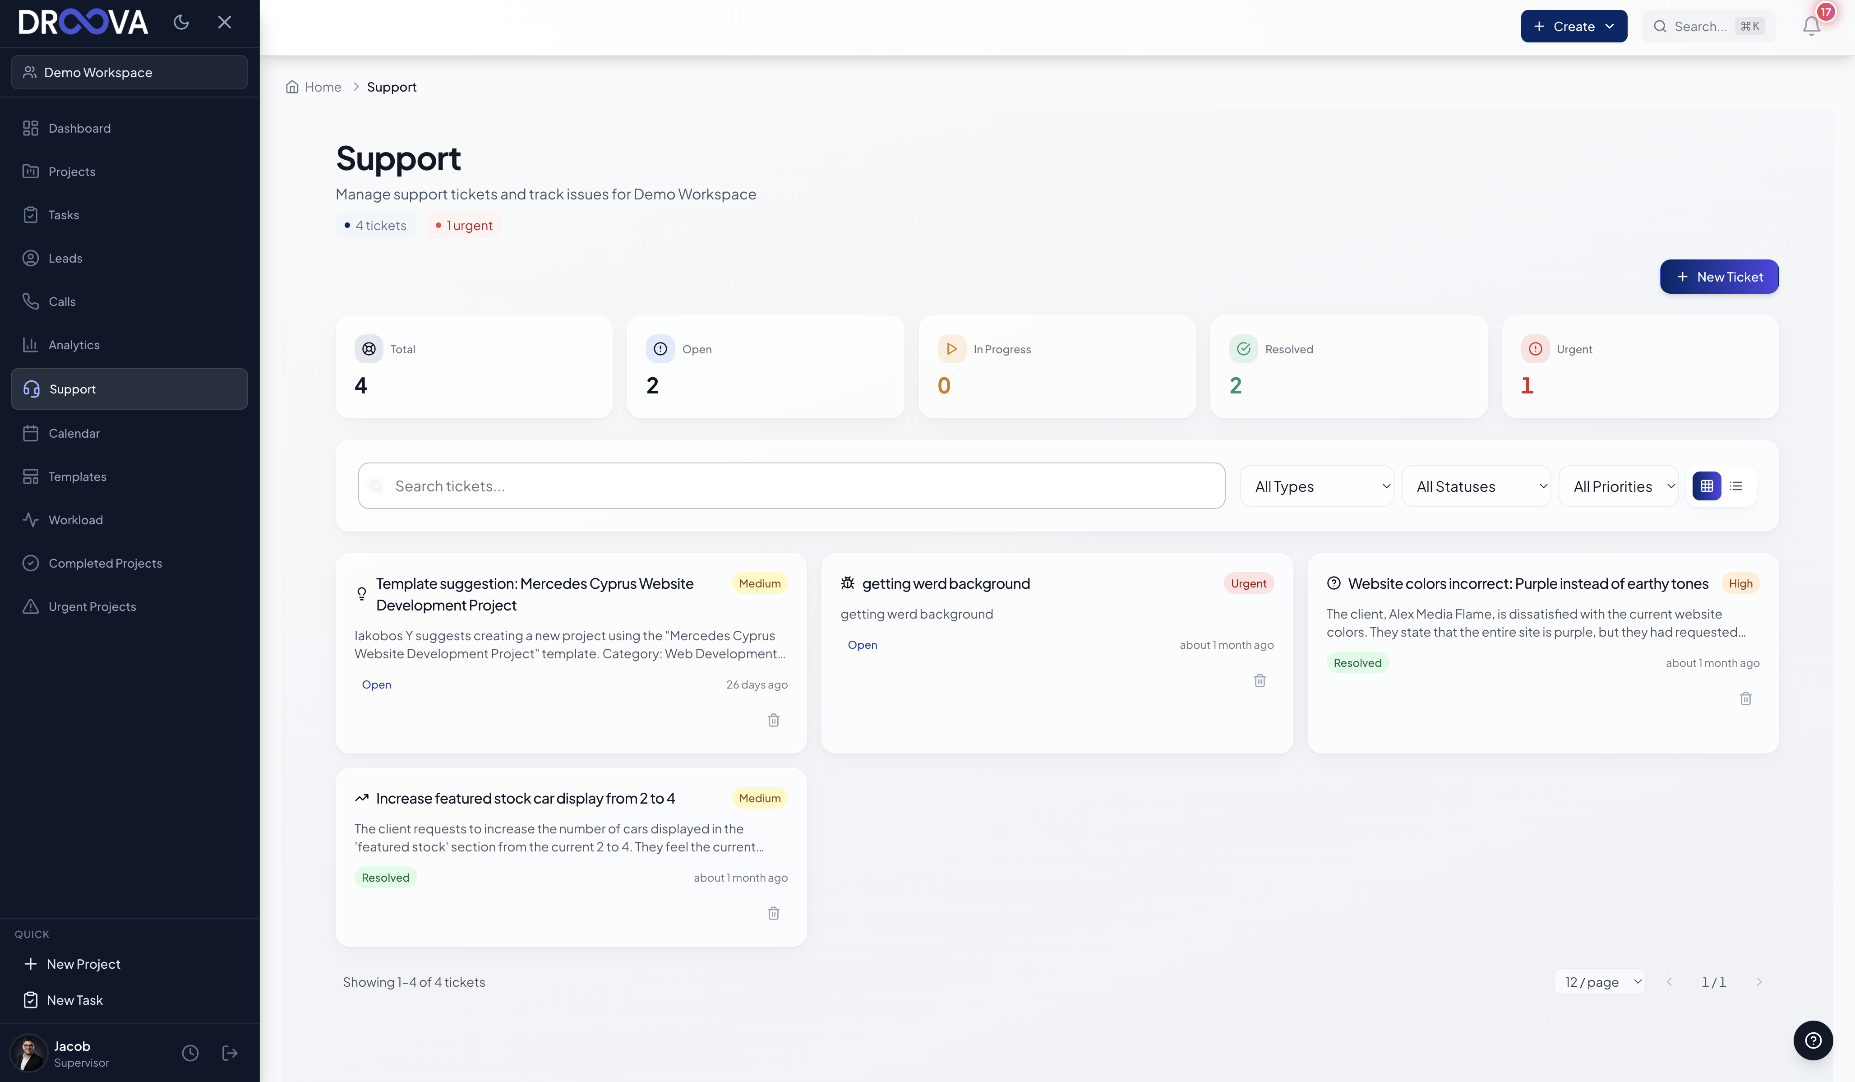
Task: Click Jacob's profile avatar
Action: coord(29,1053)
